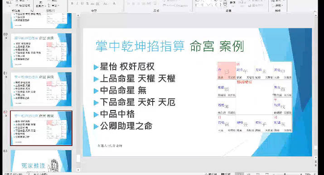Open slide 83 冤家難逢 thumbnail
324x175 pixels.
pyautogui.click(x=41, y=161)
